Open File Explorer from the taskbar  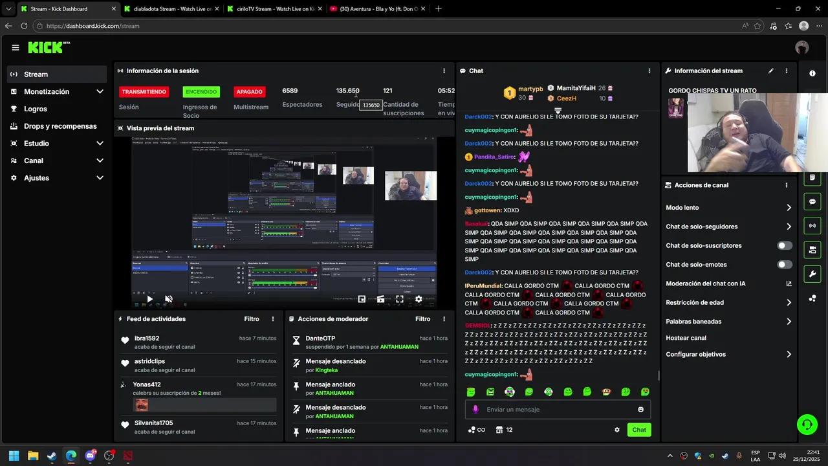[x=33, y=456]
